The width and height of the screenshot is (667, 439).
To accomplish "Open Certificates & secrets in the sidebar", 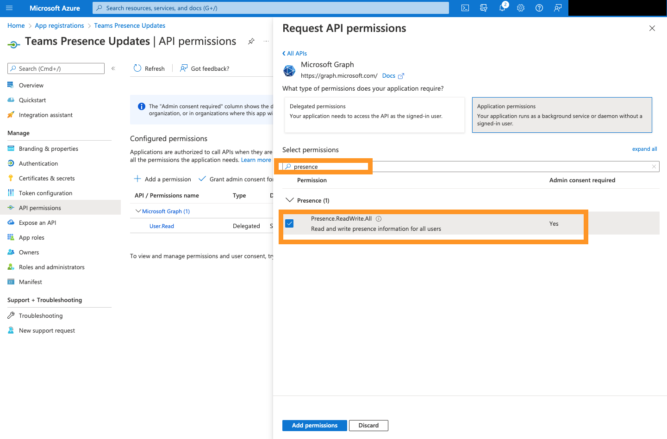I will click(47, 178).
